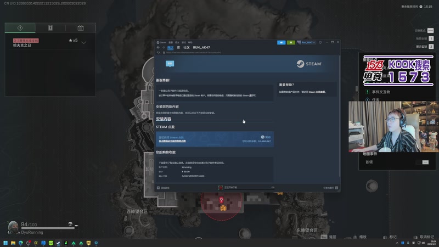
Task: Open the Windows Start menu
Action: click(x=5, y=243)
